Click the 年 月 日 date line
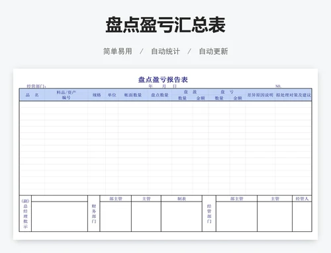 163,87
